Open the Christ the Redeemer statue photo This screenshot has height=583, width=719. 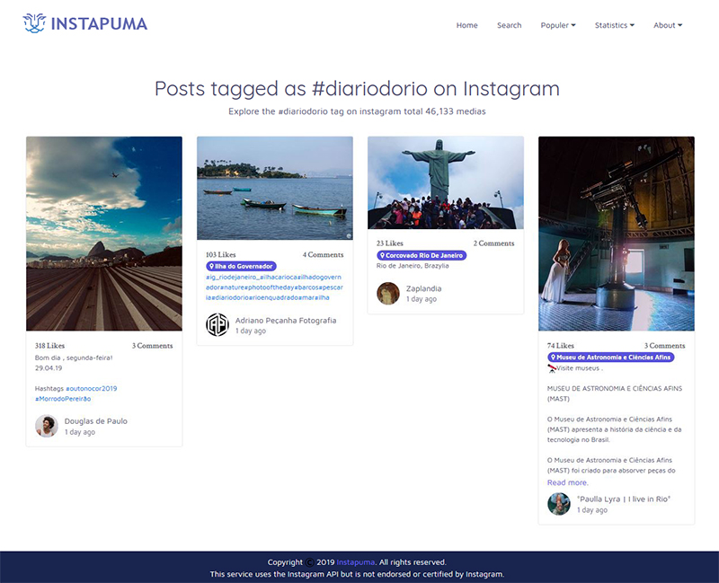coord(445,182)
